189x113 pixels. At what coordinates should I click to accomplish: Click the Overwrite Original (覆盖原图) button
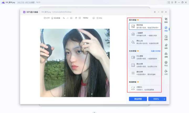coord(138,99)
